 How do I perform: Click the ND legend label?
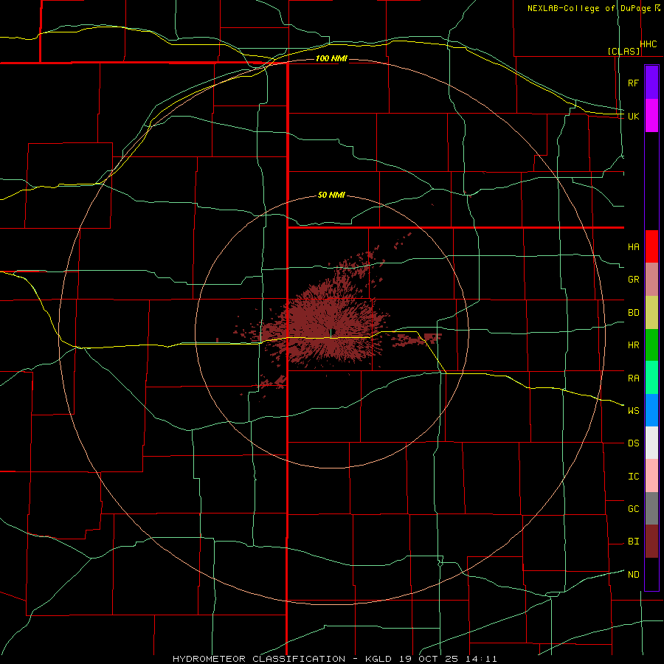pyautogui.click(x=633, y=574)
